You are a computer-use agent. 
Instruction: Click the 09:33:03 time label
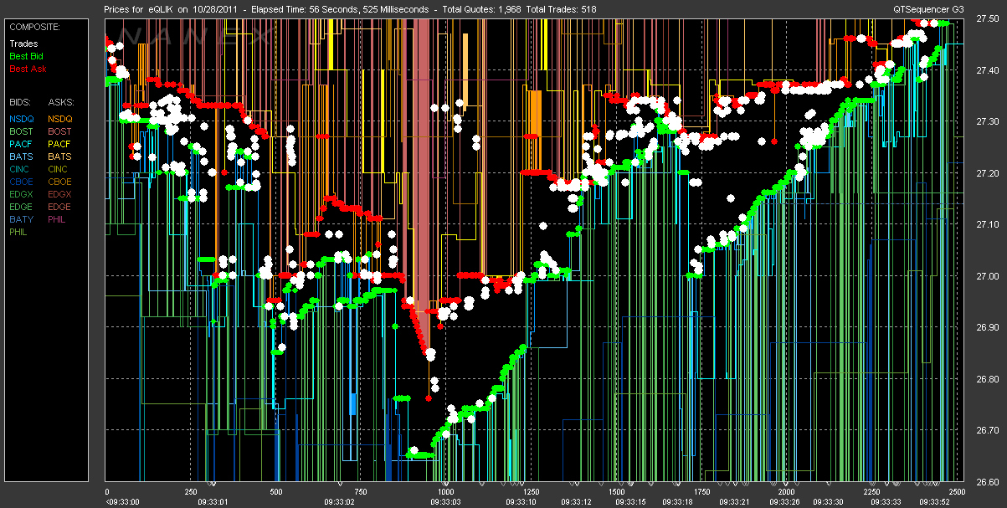pyautogui.click(x=446, y=500)
